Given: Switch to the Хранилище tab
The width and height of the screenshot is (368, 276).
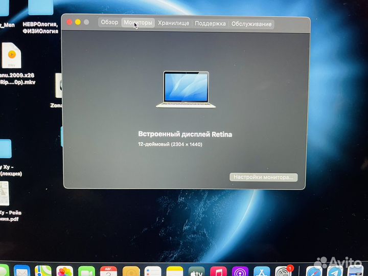Looking at the screenshot, I should coord(173,23).
